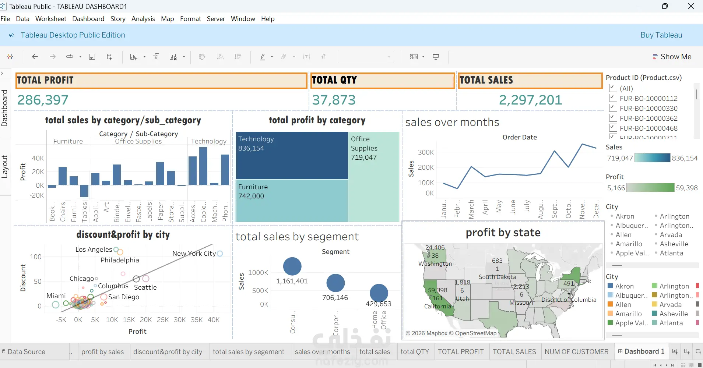Click the New Worksheet icon
The image size is (703, 368).
pyautogui.click(x=134, y=57)
